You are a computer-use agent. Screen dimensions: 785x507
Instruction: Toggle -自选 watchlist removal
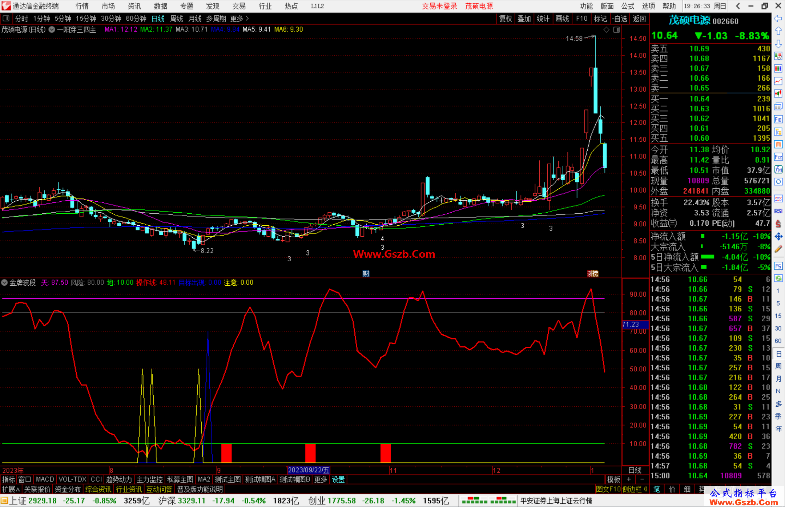coord(620,19)
